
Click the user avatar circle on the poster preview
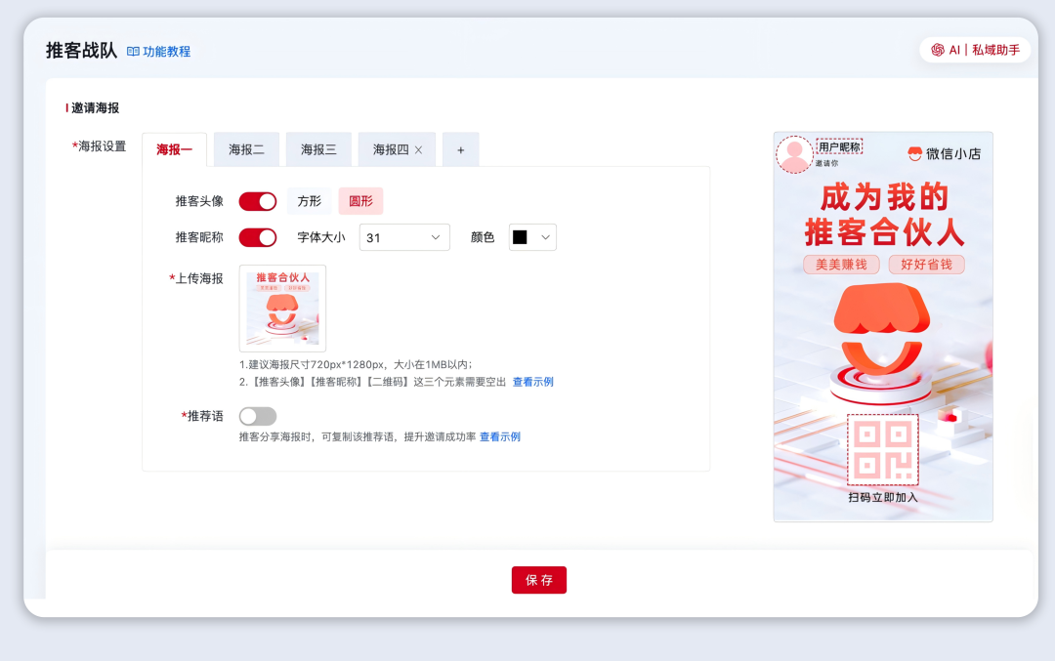(794, 154)
